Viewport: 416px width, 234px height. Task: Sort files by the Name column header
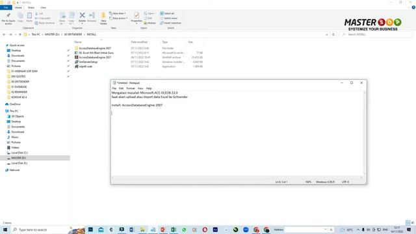coord(78,42)
